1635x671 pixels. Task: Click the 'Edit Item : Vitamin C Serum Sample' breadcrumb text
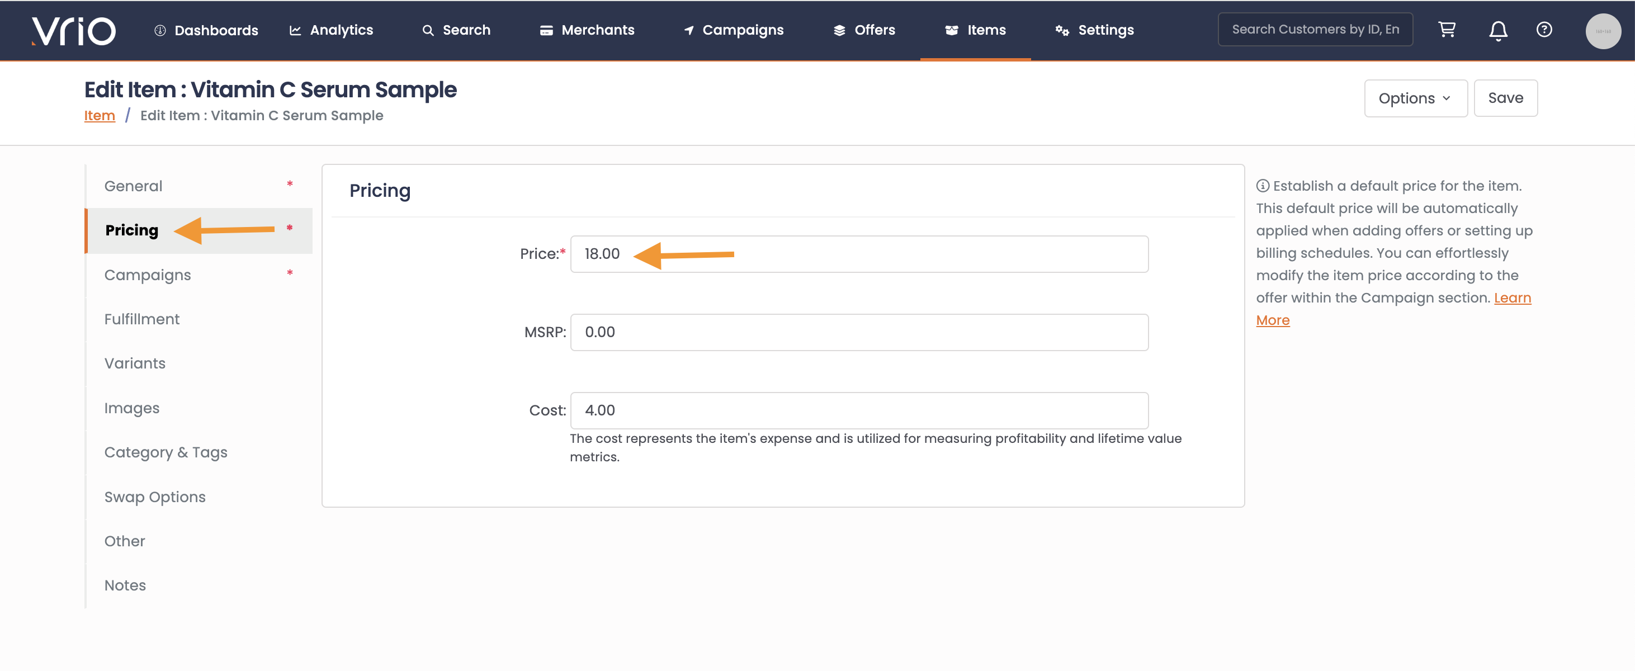(x=262, y=116)
